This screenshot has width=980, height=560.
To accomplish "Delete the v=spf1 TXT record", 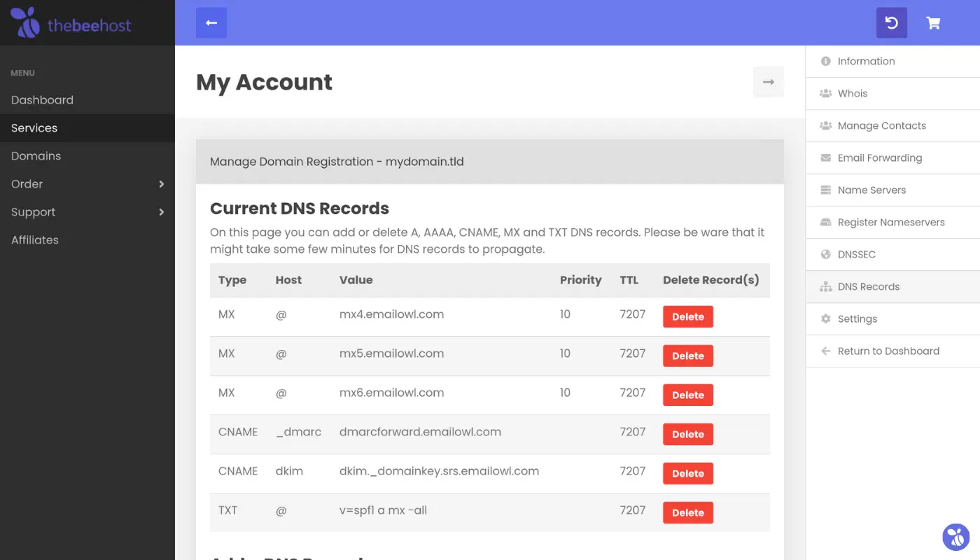I will point(687,513).
